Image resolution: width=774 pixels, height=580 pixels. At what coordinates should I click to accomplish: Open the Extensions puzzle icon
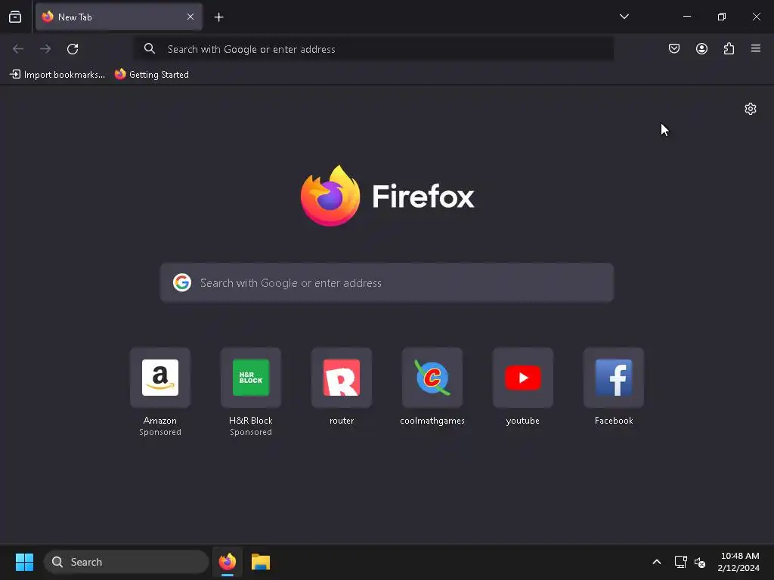pyautogui.click(x=729, y=48)
